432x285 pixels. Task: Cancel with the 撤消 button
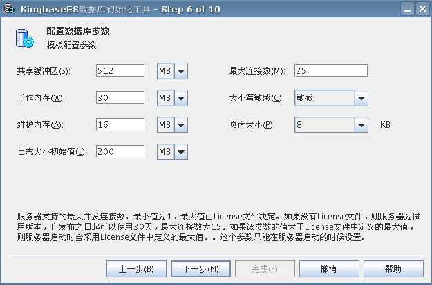point(329,268)
